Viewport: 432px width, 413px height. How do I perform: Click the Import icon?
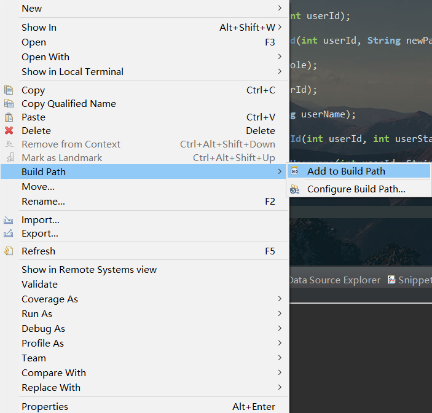8,220
